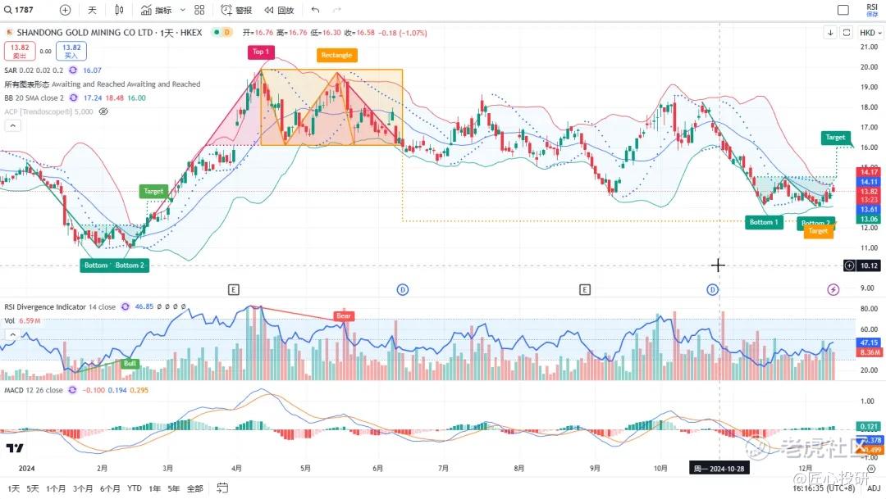Click the red Bear divergence label
886x499 pixels.
pyautogui.click(x=344, y=316)
